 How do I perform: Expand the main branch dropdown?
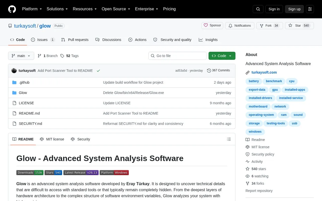pyautogui.click(x=21, y=56)
